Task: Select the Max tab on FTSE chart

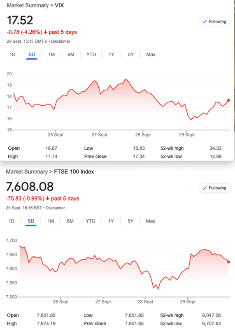Action: pyautogui.click(x=151, y=221)
